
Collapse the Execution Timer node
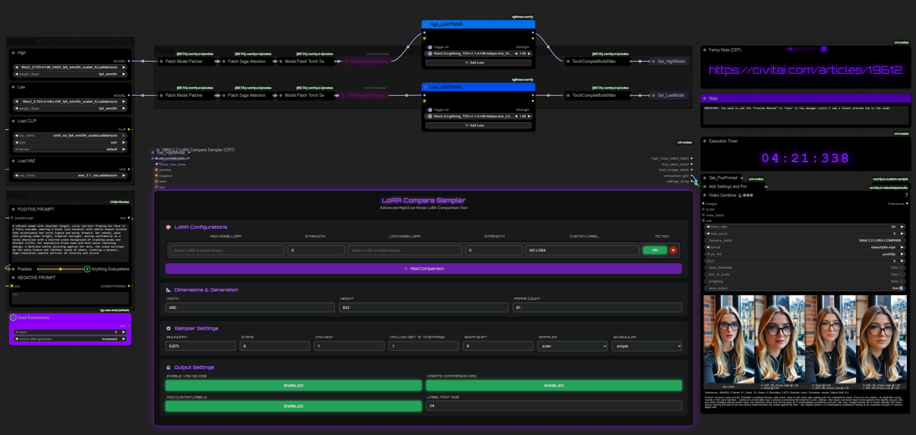(x=705, y=141)
